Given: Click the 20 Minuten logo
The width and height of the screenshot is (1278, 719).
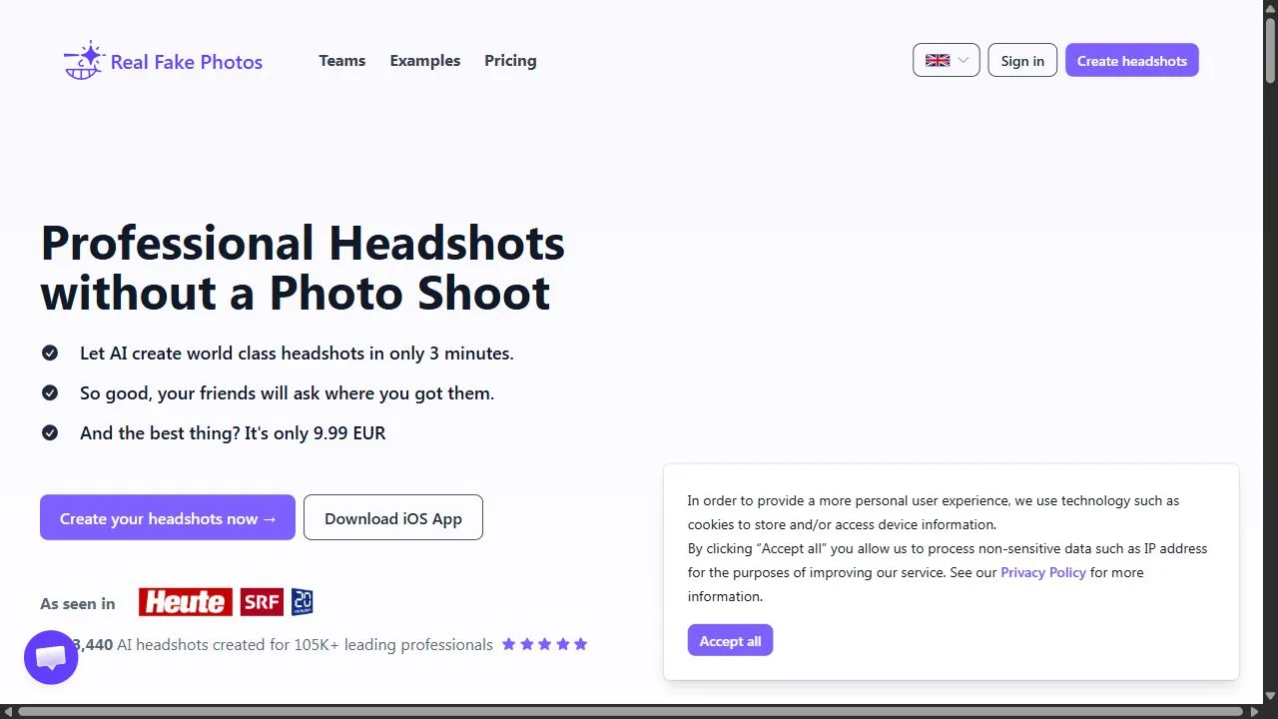Looking at the screenshot, I should point(303,602).
